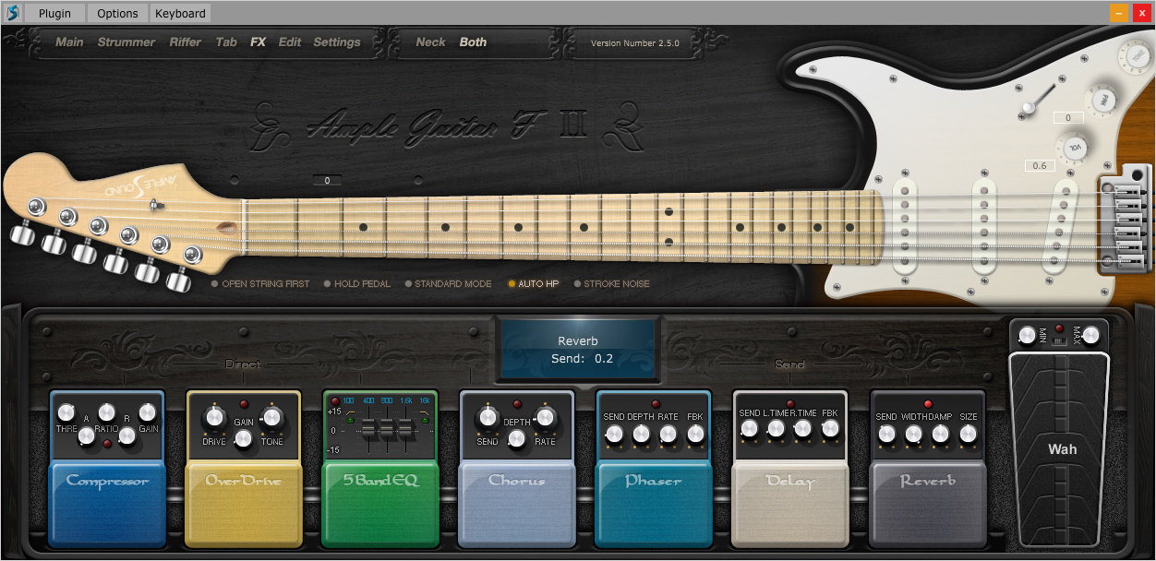Select the Both view option
Screen dimensions: 1156x561
(x=473, y=42)
